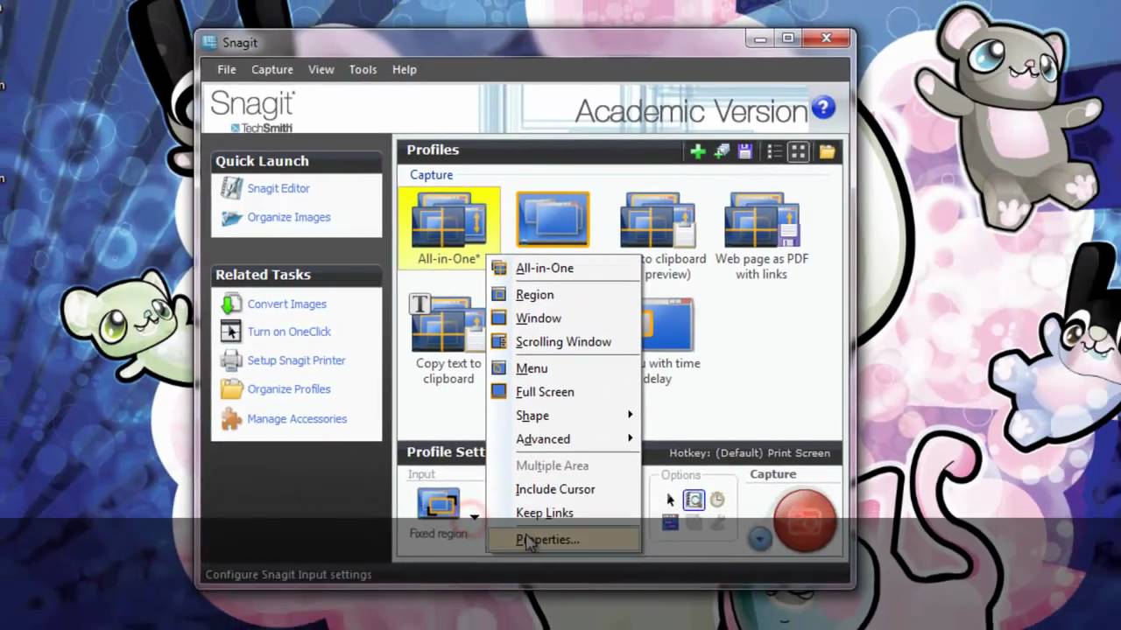Open the Input dropdown arrow
The width and height of the screenshot is (1121, 630).
click(x=475, y=517)
